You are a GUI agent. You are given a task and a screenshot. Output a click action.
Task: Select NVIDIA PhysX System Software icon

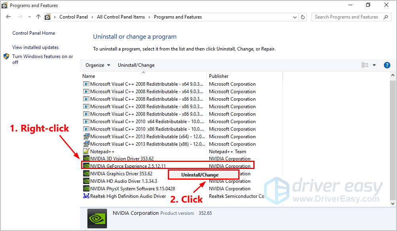(x=86, y=189)
